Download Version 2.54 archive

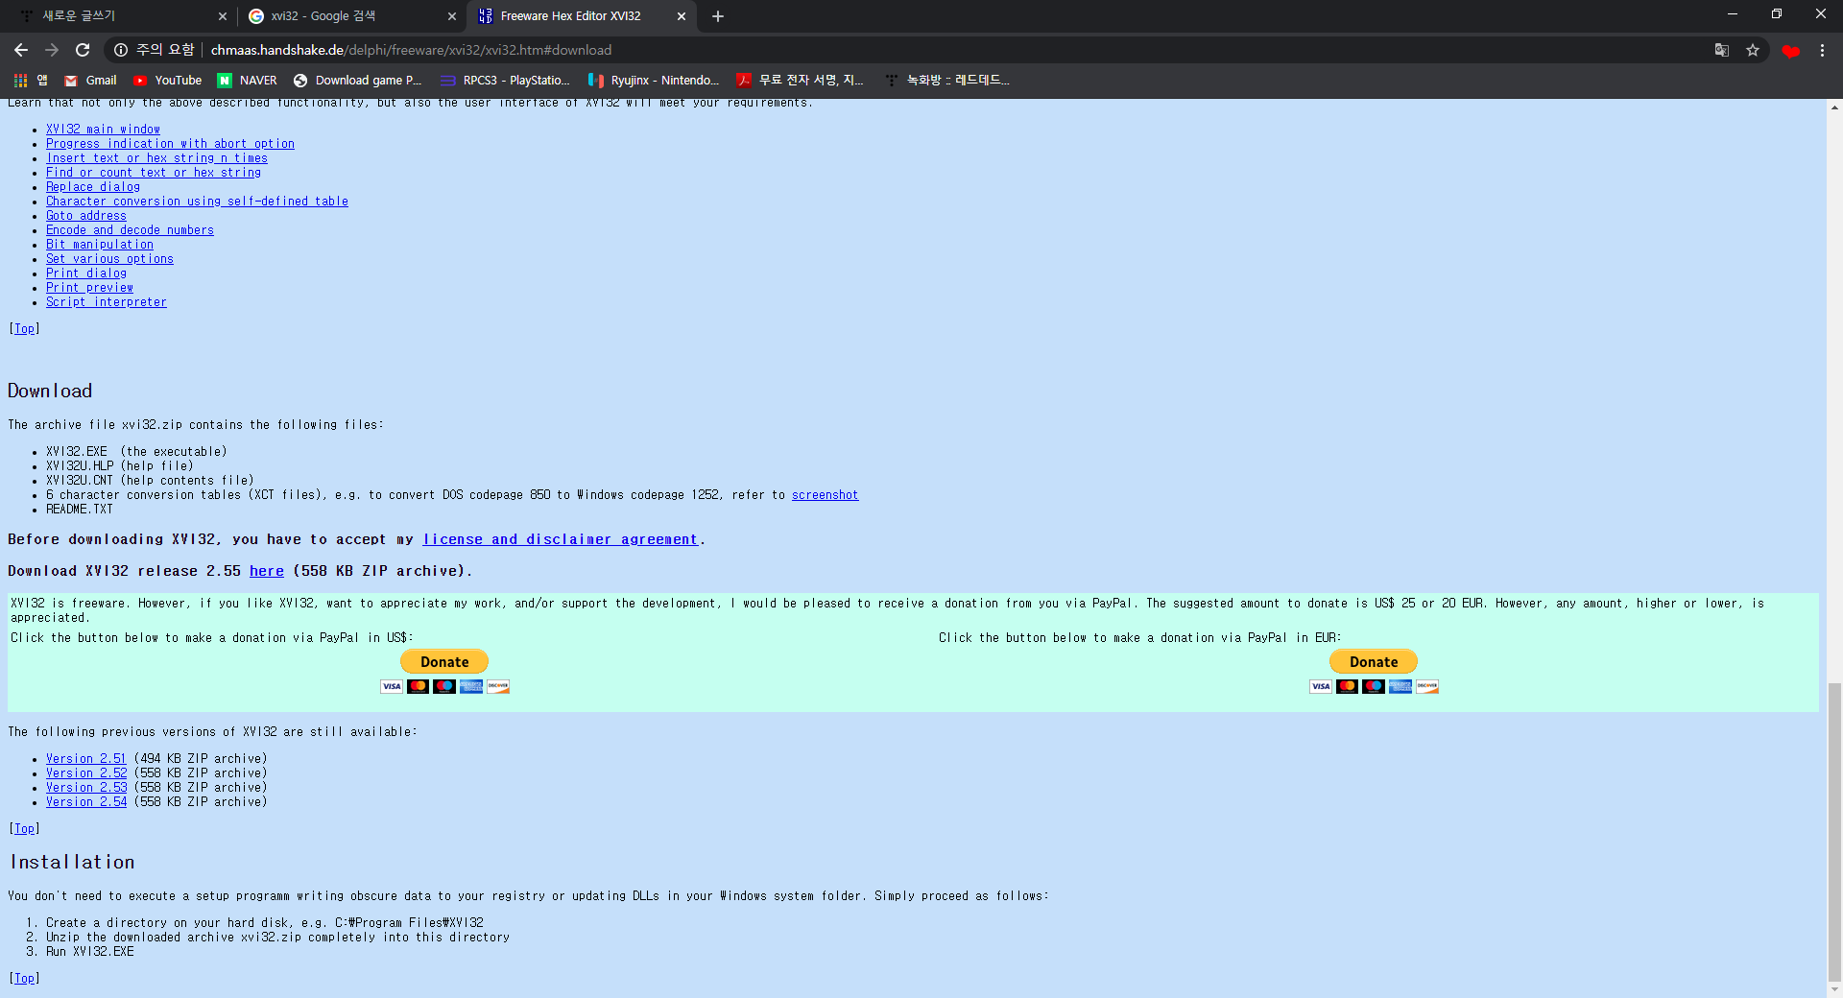(86, 802)
